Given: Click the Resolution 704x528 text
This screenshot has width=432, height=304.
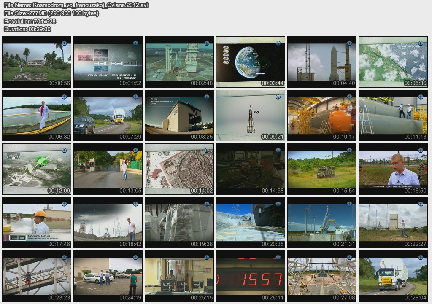Looking at the screenshot, I should pyautogui.click(x=30, y=21).
